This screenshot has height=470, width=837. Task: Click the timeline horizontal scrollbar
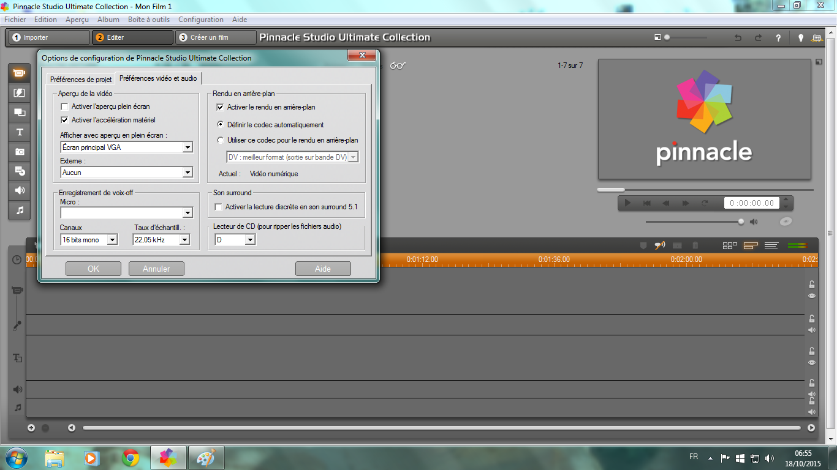tap(442, 428)
